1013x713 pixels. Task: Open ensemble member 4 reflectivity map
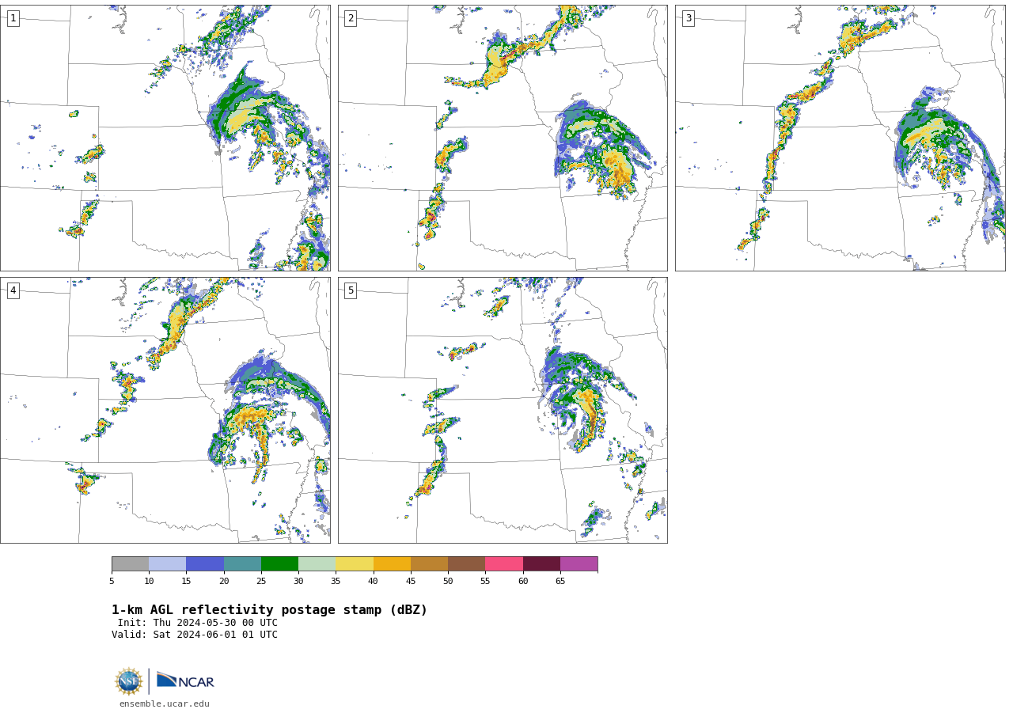point(165,410)
